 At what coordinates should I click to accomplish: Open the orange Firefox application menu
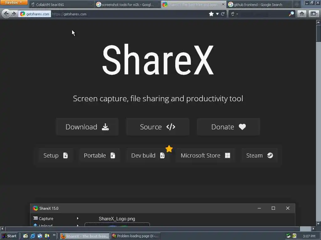point(14,2)
